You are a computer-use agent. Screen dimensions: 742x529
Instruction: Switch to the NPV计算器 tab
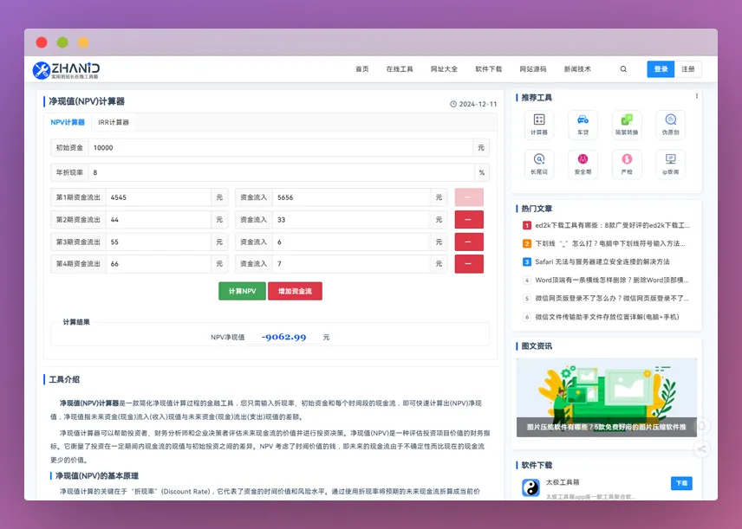click(x=68, y=122)
